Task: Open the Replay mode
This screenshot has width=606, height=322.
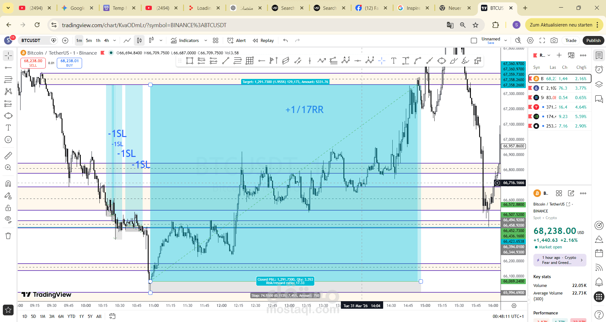Action: pyautogui.click(x=263, y=40)
